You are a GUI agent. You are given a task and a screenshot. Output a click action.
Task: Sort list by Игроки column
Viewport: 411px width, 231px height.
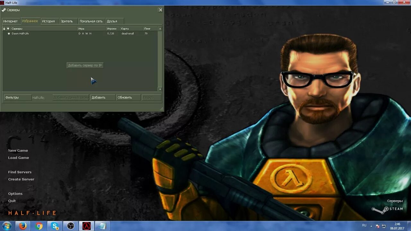click(x=113, y=29)
